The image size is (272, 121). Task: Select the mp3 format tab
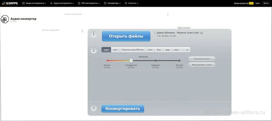tap(106, 50)
